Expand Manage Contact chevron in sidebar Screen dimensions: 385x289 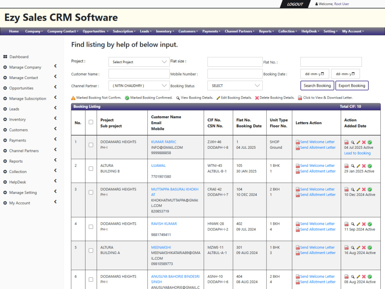click(x=55, y=76)
